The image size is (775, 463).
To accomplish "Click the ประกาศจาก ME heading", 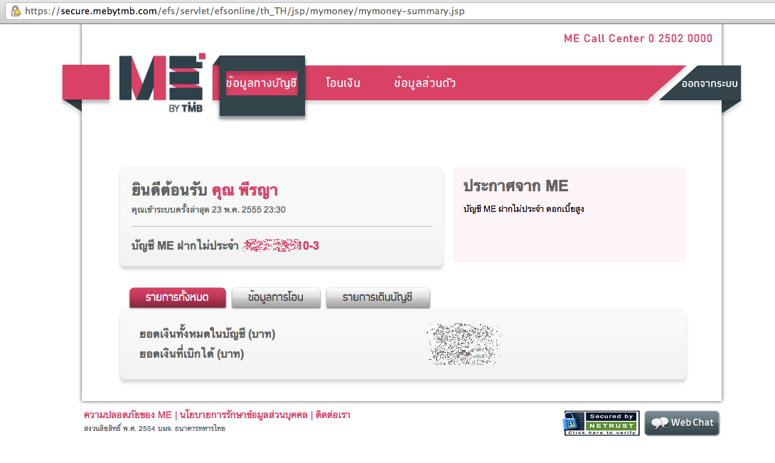I will click(515, 186).
